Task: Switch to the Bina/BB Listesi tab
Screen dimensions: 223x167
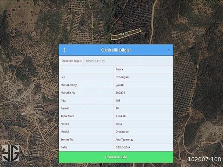Action: point(95,61)
